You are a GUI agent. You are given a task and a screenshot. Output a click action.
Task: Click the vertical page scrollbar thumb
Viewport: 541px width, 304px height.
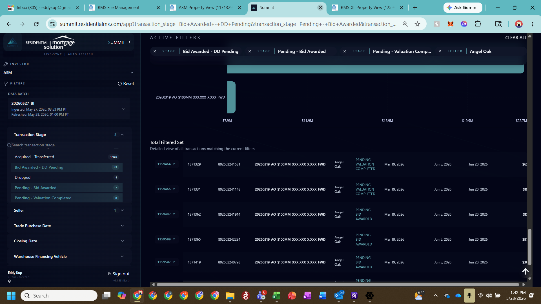click(x=530, y=247)
